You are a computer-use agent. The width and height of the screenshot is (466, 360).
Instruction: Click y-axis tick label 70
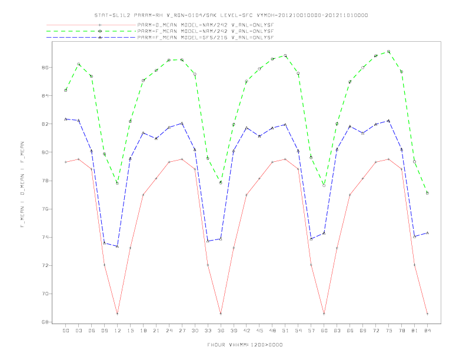[x=45, y=294]
